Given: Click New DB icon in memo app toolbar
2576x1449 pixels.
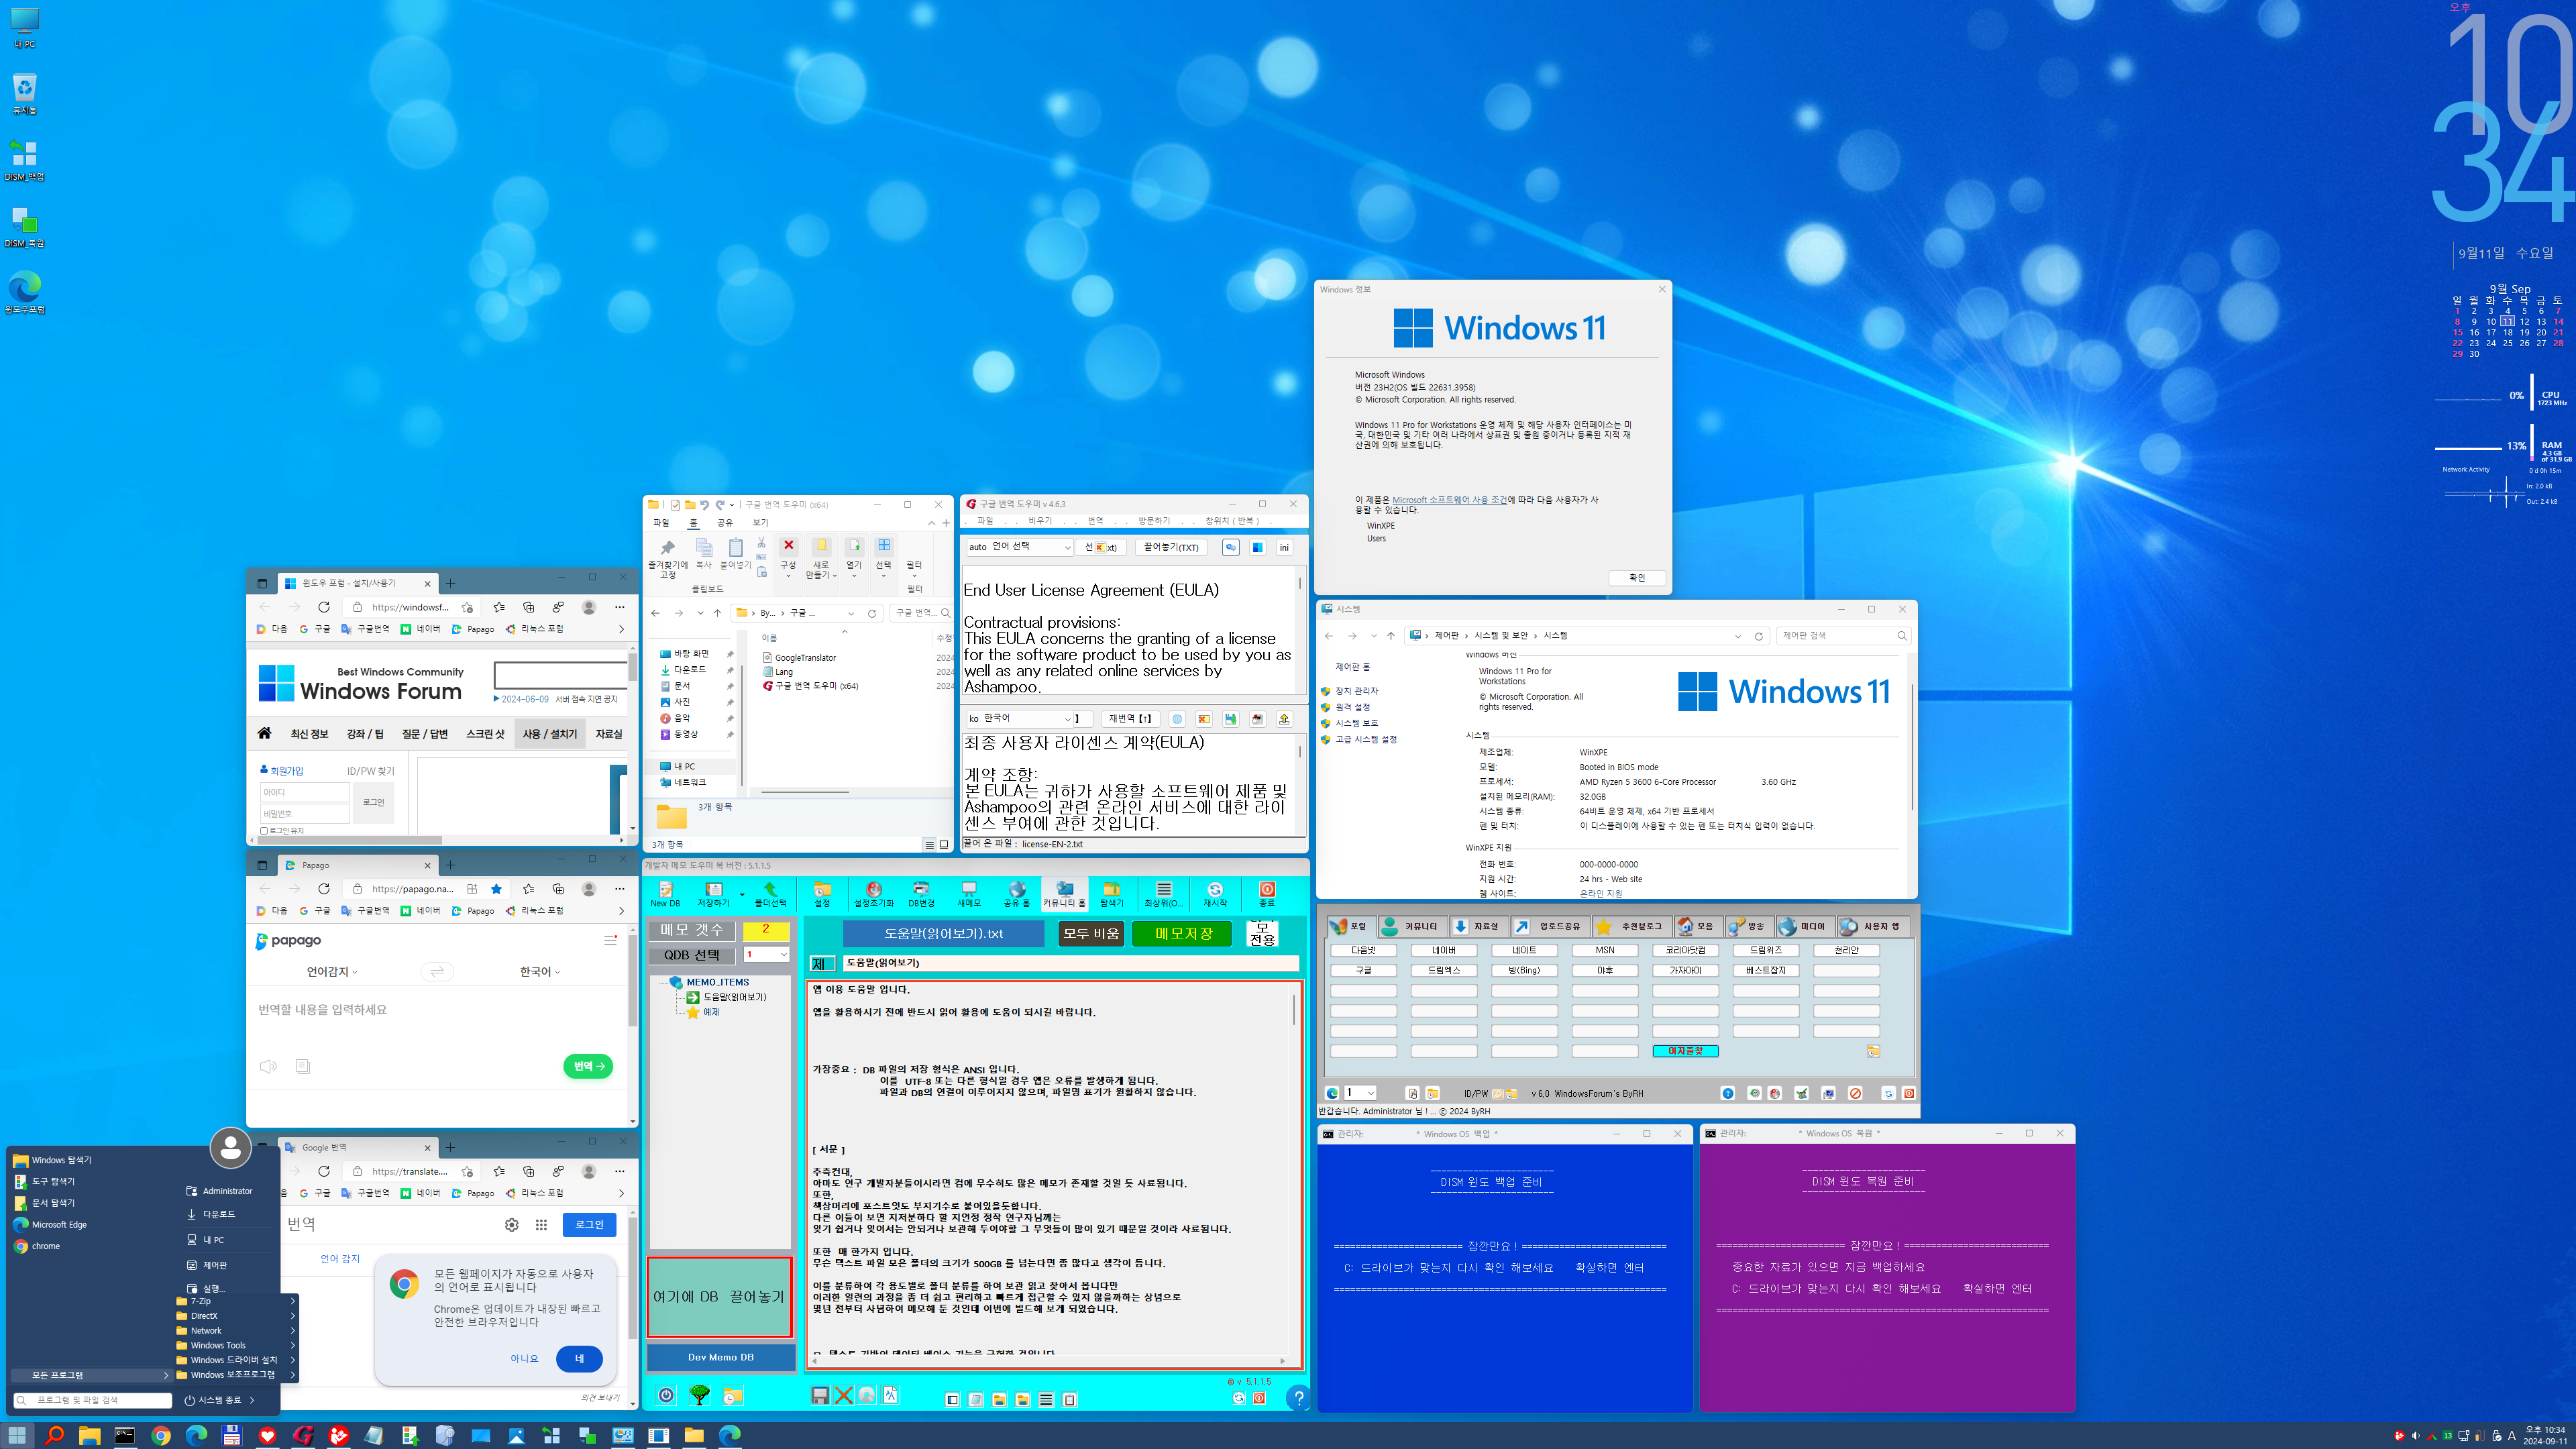Looking at the screenshot, I should pyautogui.click(x=665, y=893).
